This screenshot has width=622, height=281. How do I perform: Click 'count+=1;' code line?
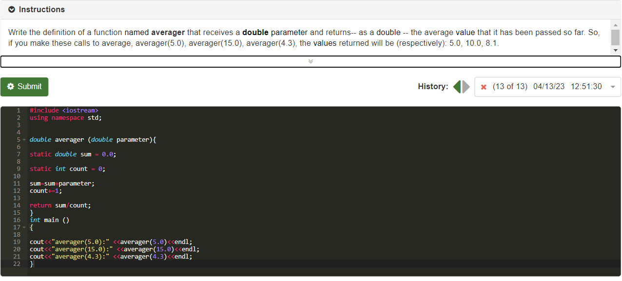[x=46, y=191]
